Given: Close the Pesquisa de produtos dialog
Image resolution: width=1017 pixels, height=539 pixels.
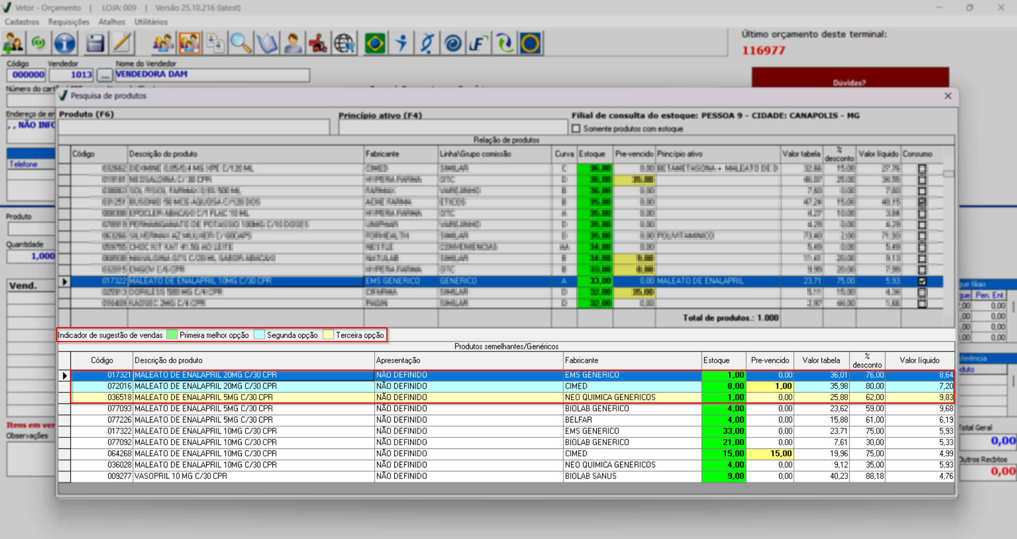Looking at the screenshot, I should click(x=948, y=96).
